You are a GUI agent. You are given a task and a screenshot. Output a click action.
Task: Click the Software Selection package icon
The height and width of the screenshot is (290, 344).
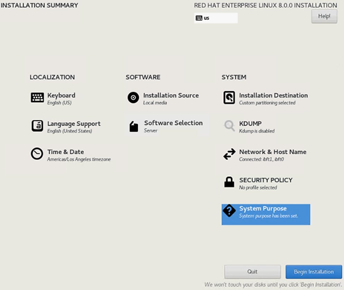tap(133, 126)
